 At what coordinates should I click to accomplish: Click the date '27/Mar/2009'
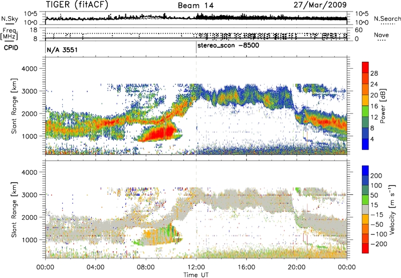320,5
